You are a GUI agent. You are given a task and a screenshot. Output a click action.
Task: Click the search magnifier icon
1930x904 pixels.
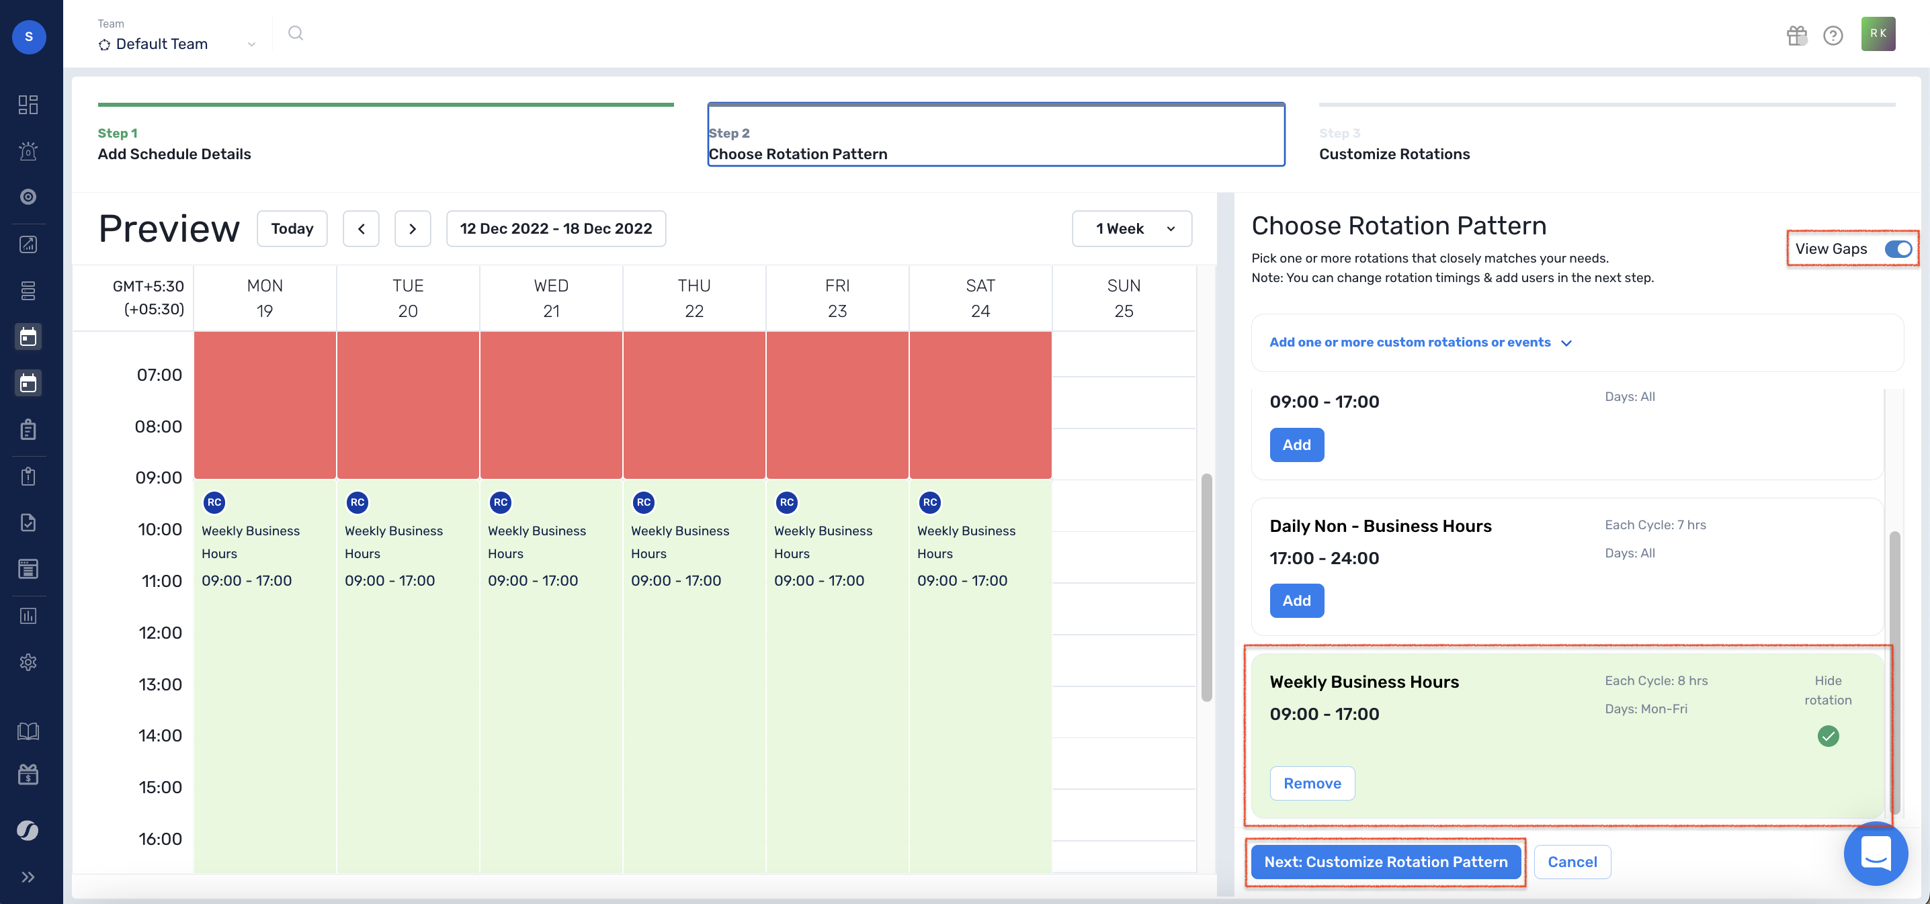295,33
